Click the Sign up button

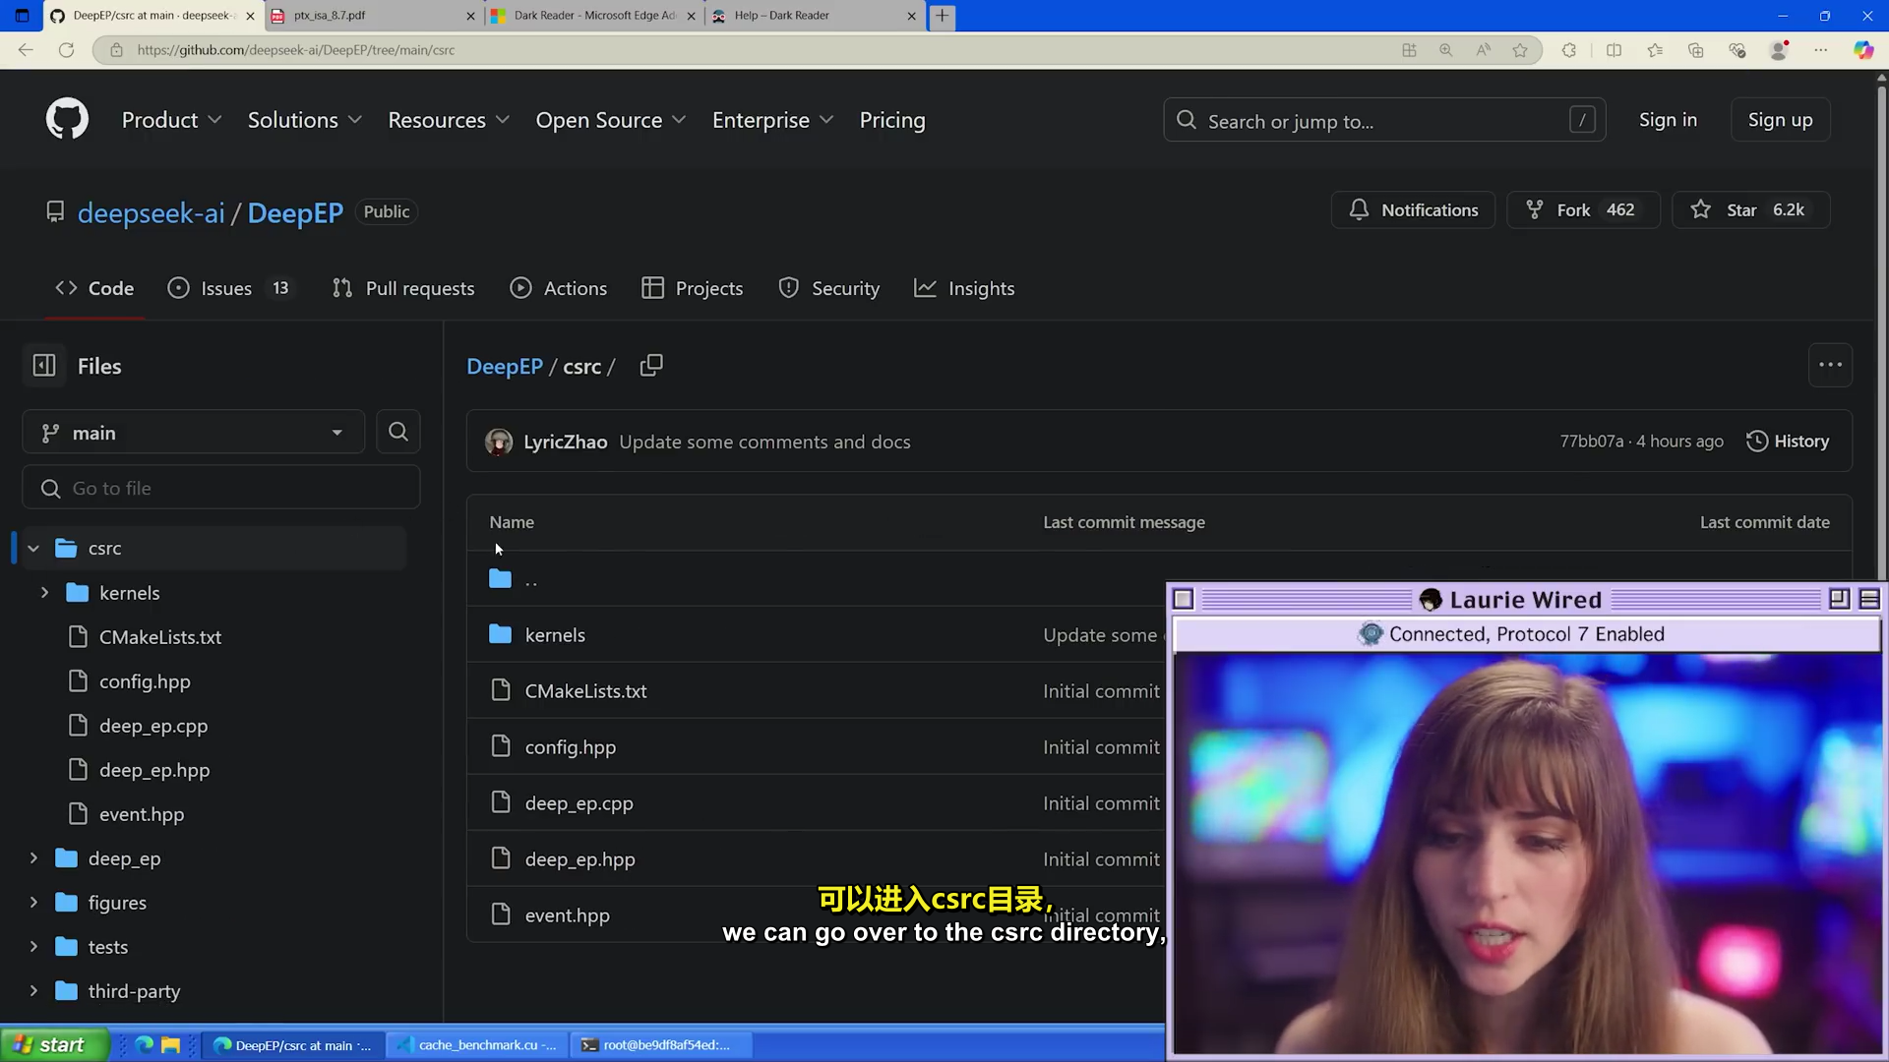(1780, 120)
